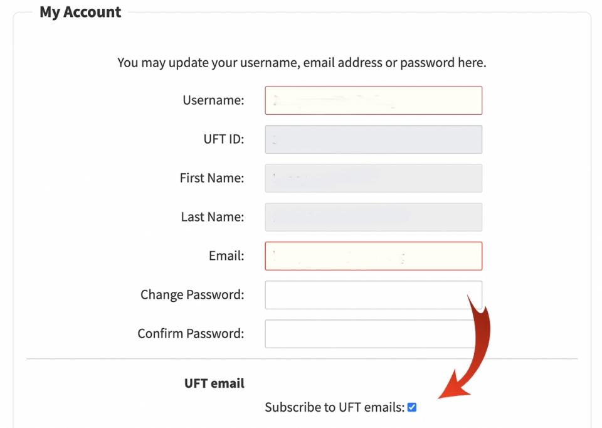Select the UFT email section label
The image size is (602, 428).
tap(214, 383)
